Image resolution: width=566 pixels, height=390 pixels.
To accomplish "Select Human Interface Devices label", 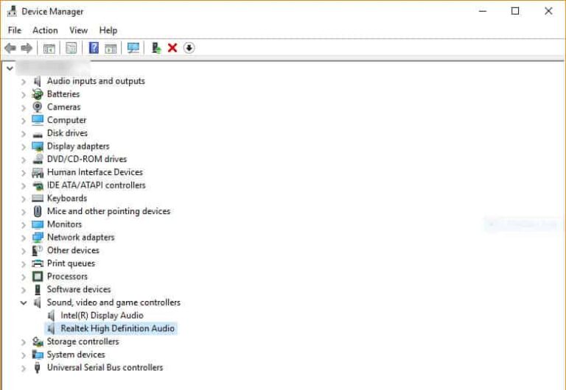I will (x=95, y=172).
